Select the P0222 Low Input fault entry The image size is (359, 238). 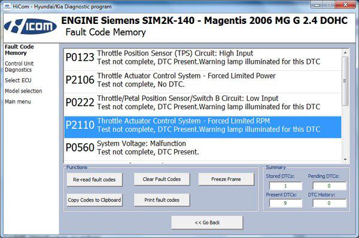tap(203, 103)
